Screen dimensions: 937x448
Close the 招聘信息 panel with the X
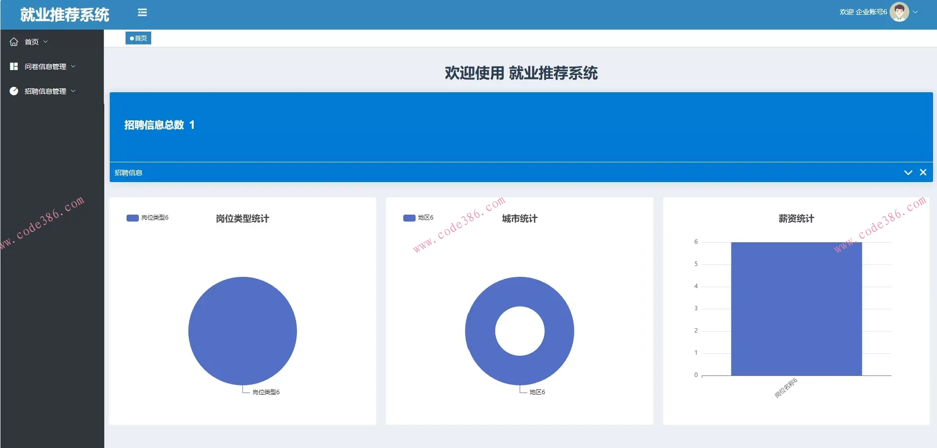tap(923, 172)
